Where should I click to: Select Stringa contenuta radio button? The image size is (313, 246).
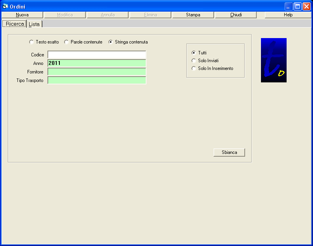tap(111, 42)
